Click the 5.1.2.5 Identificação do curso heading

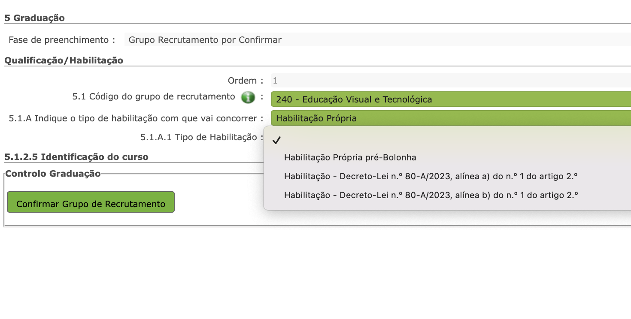(x=76, y=157)
